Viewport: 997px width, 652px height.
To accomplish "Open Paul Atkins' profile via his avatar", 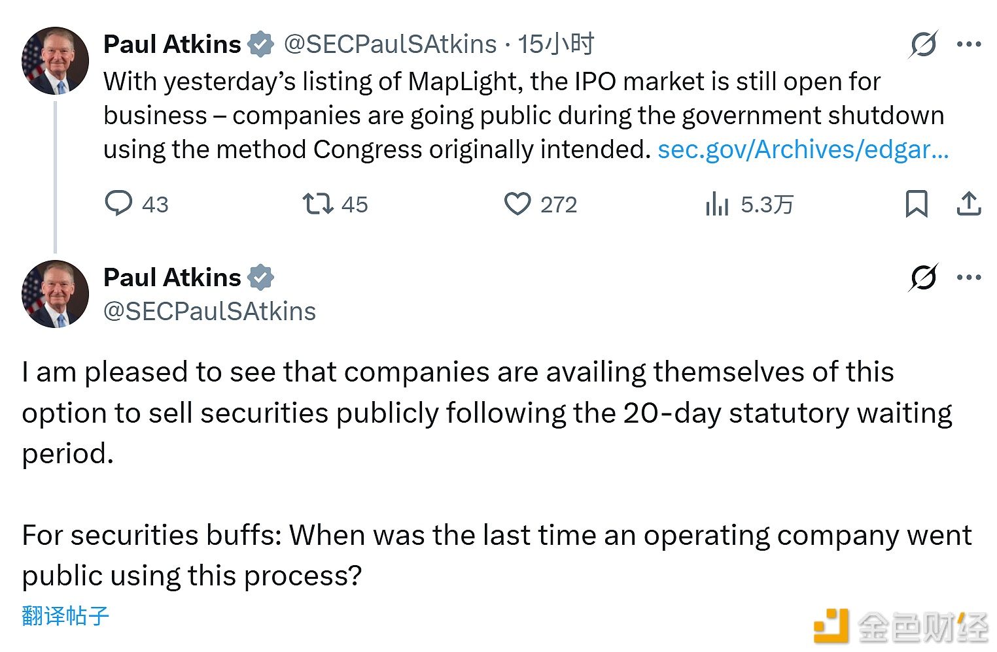I will tap(56, 60).
